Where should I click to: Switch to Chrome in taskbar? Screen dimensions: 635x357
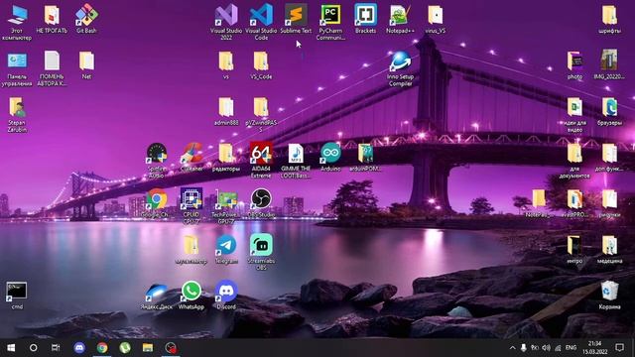coord(102,348)
